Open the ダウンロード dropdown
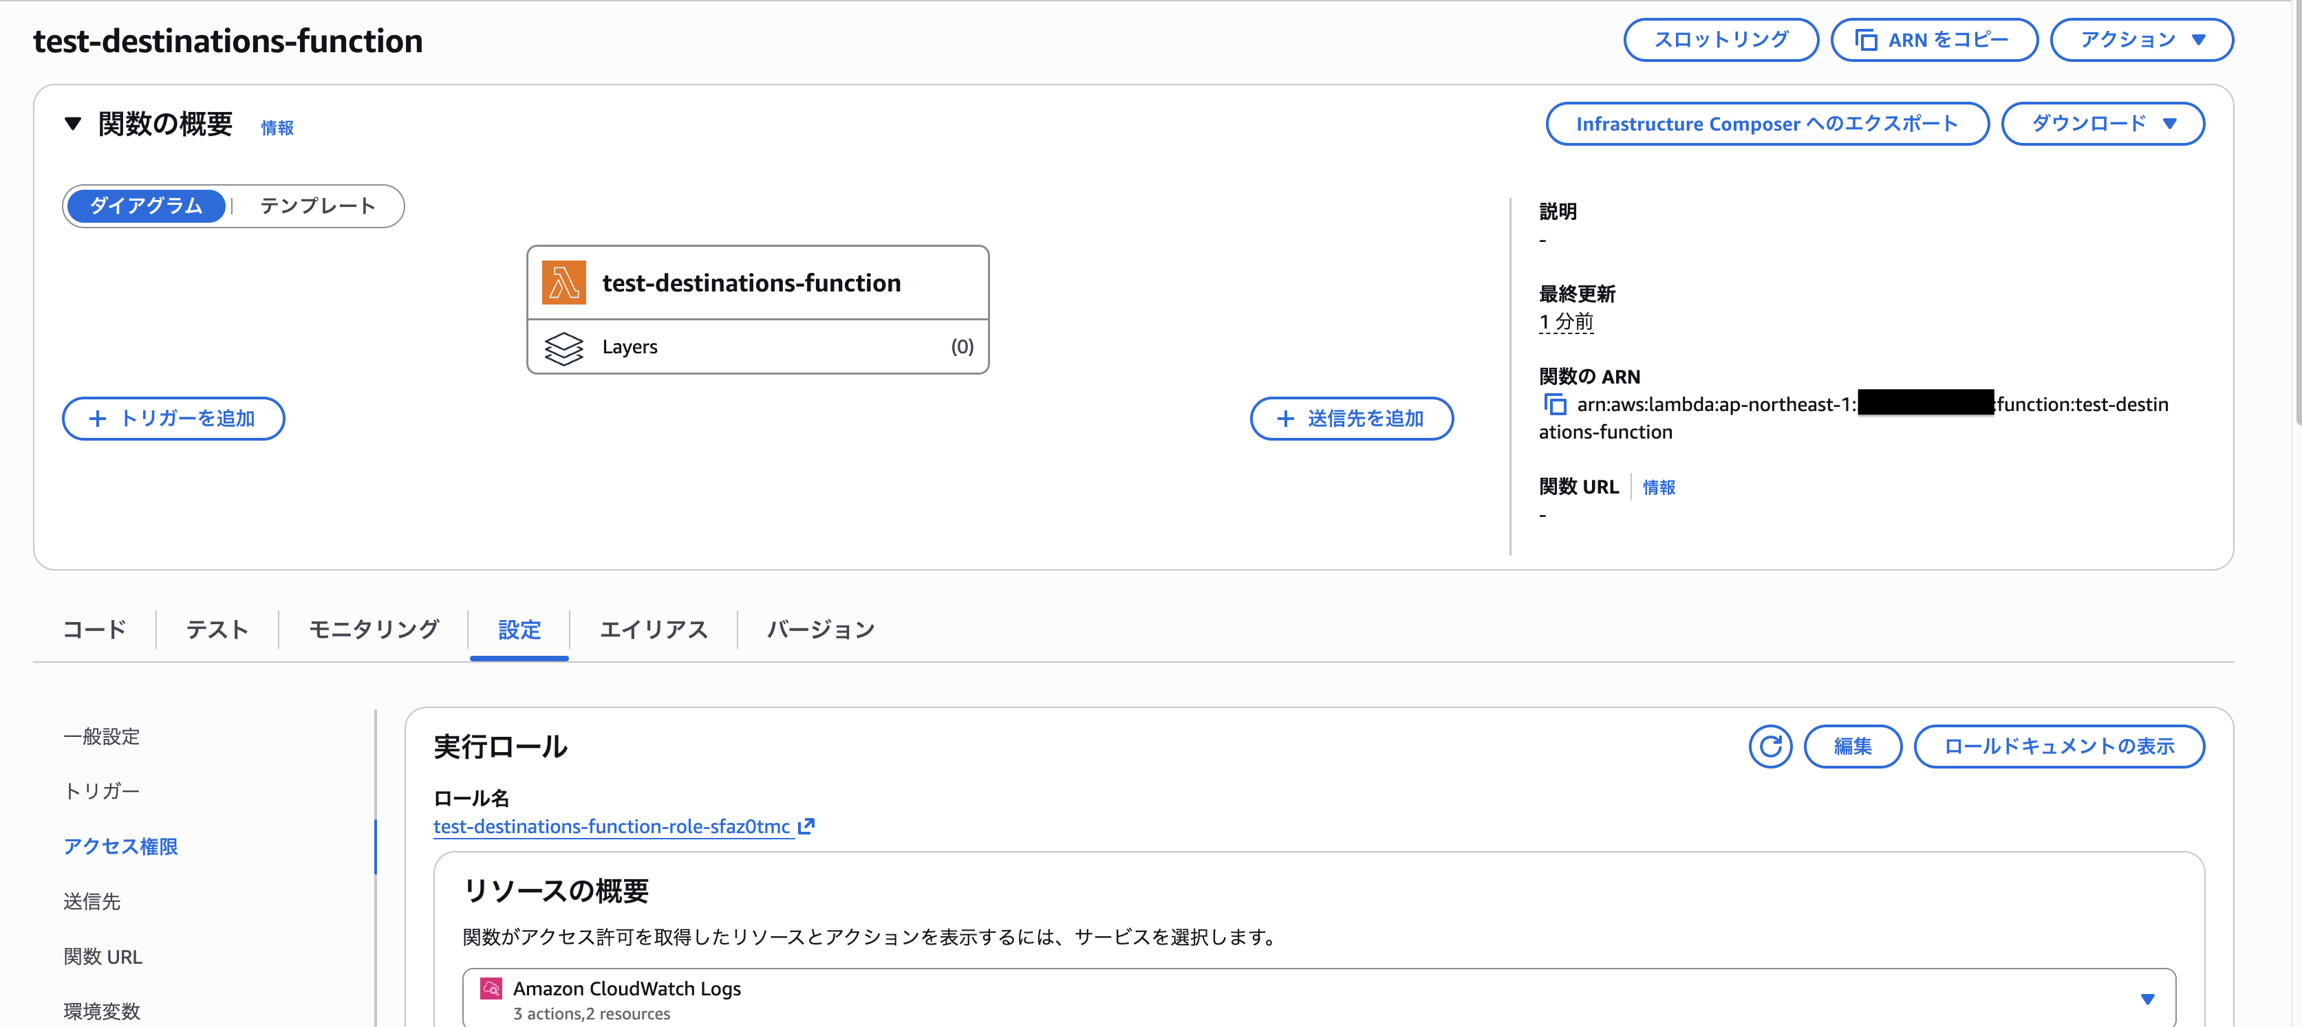 pyautogui.click(x=2102, y=123)
